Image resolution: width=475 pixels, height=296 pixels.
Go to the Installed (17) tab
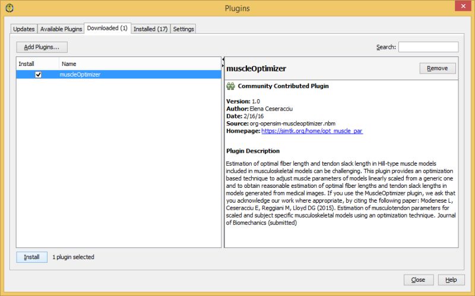(x=151, y=29)
